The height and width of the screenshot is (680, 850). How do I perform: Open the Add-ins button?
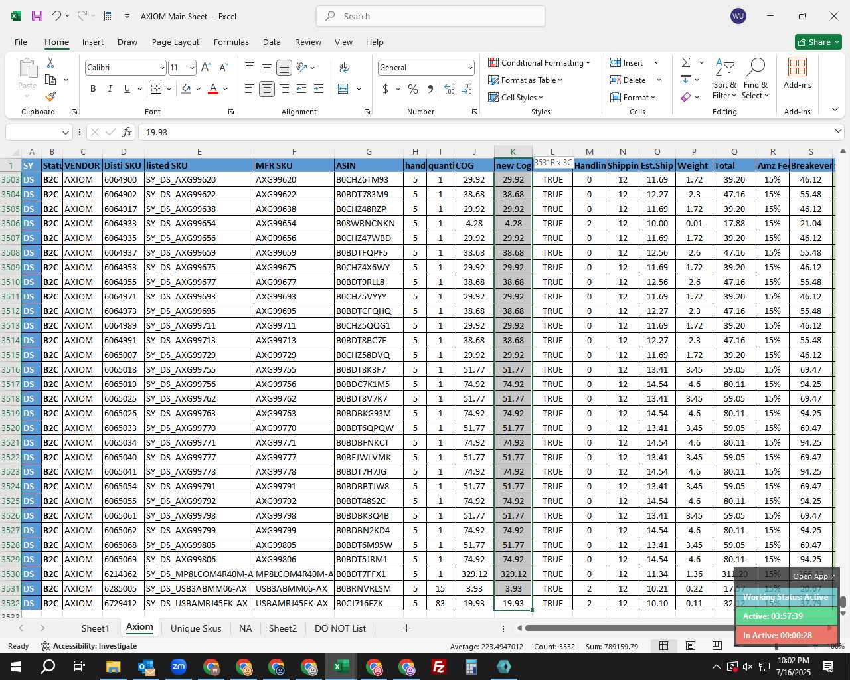(x=798, y=74)
